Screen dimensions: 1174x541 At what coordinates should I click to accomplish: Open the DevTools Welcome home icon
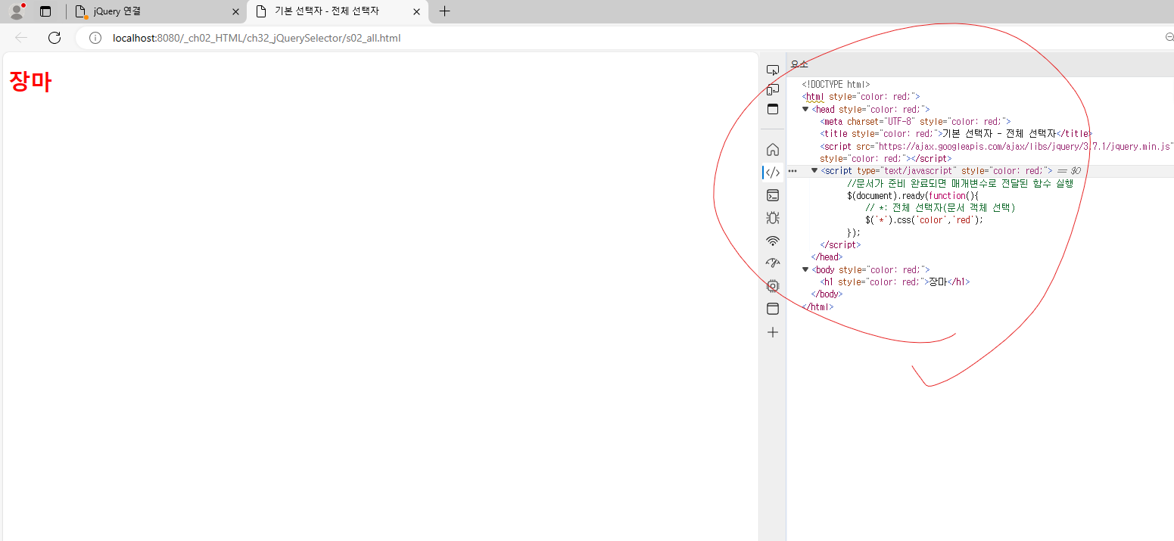[x=772, y=149]
